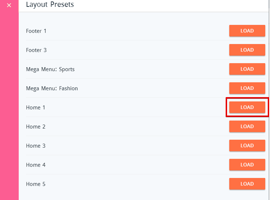
Task: Select the Footer 3 row label
Action: 36,50
